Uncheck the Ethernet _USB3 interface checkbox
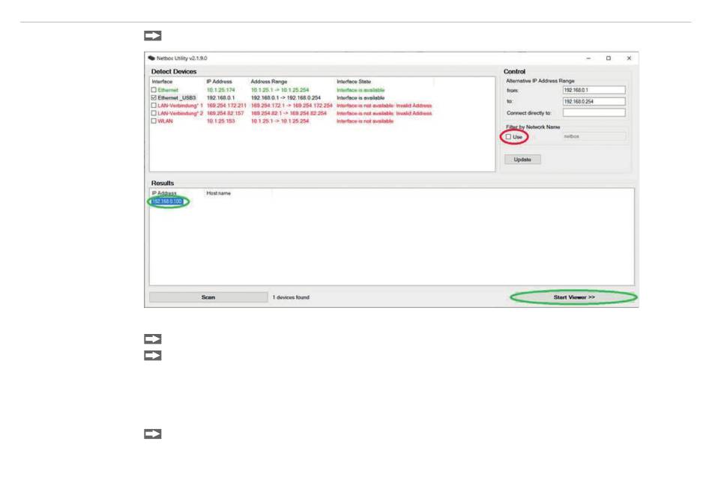 click(154, 97)
